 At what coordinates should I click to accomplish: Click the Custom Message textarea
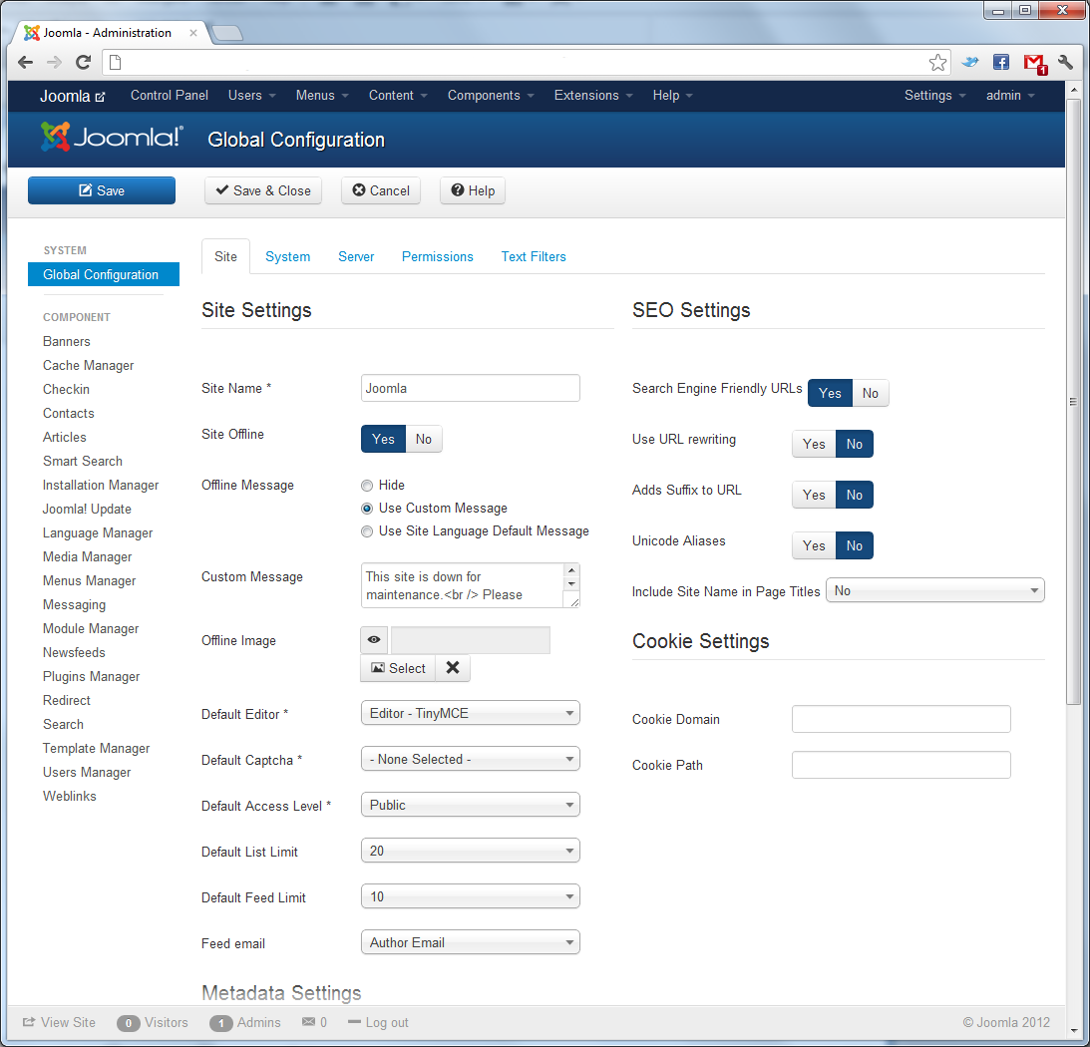tap(471, 585)
